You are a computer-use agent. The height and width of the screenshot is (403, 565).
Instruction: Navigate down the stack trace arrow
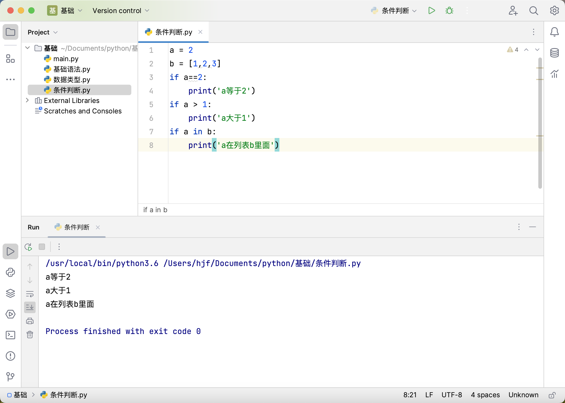pos(30,280)
